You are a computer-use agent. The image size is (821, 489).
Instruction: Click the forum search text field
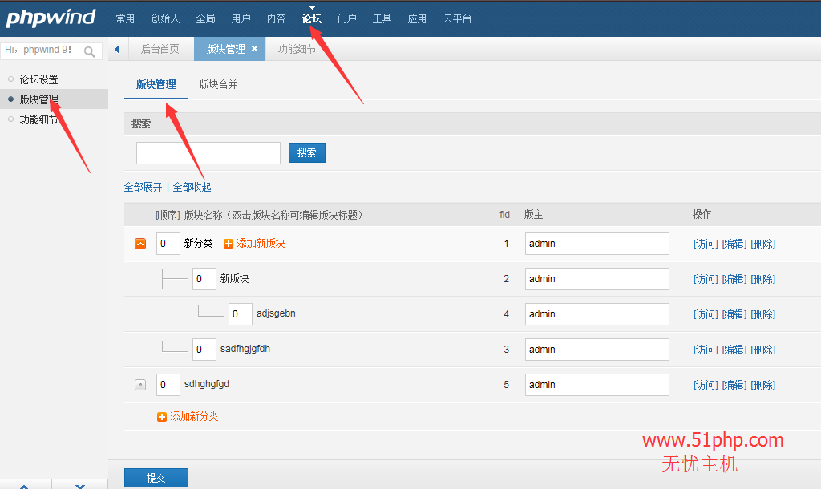[208, 152]
